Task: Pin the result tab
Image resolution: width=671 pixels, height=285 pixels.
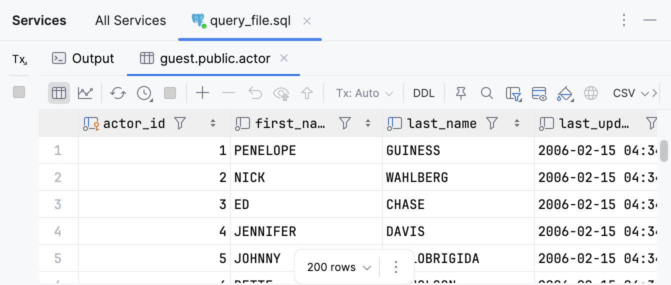Action: [x=461, y=93]
